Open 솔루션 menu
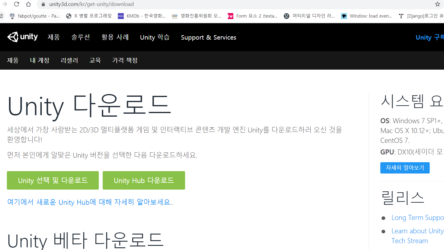This screenshot has width=444, height=250. (x=80, y=37)
